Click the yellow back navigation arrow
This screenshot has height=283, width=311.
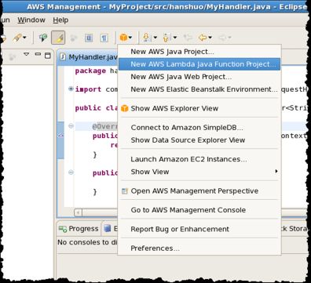point(203,38)
